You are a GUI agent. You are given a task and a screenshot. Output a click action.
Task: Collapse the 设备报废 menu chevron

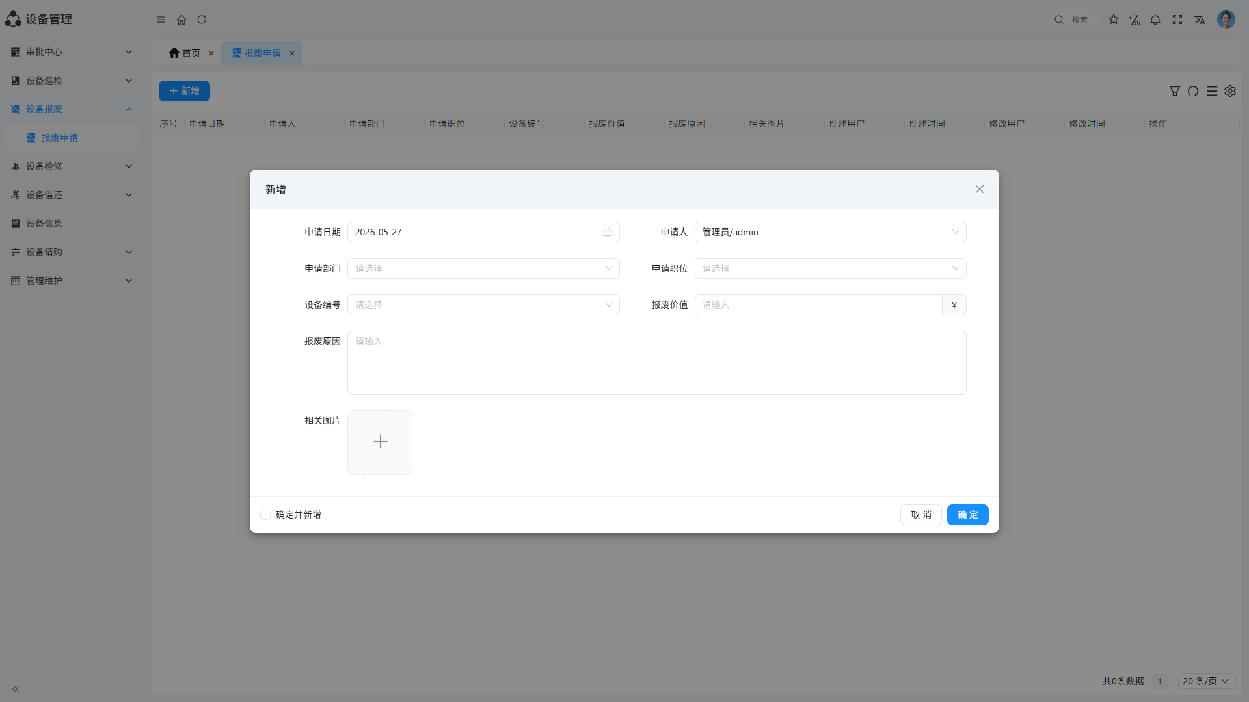tap(129, 109)
